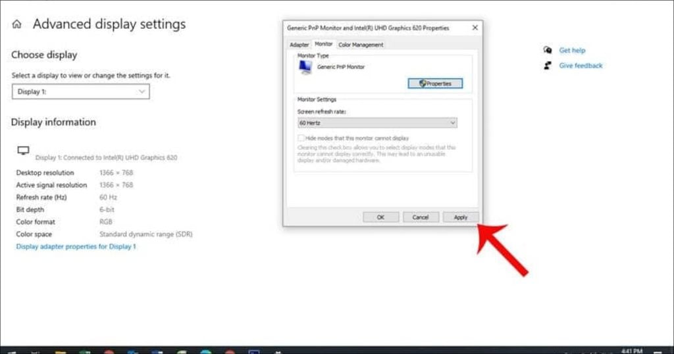
Task: Follow the Get help text link
Action: point(572,51)
